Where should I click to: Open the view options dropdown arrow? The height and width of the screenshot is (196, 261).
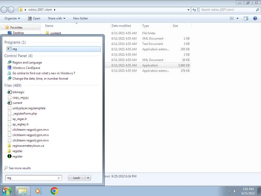237,18
